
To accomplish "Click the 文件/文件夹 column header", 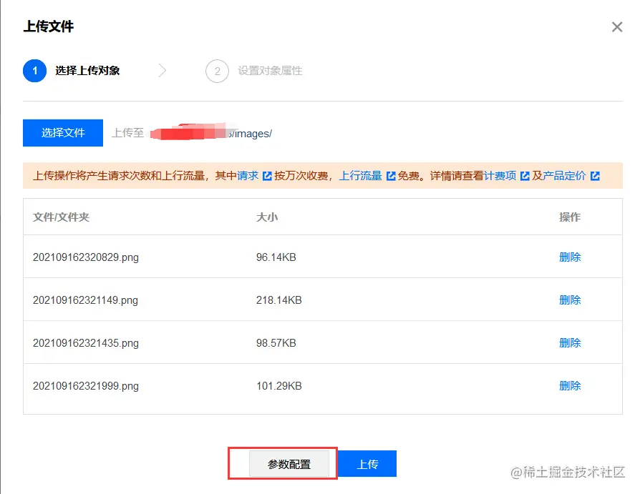I will pyautogui.click(x=62, y=217).
